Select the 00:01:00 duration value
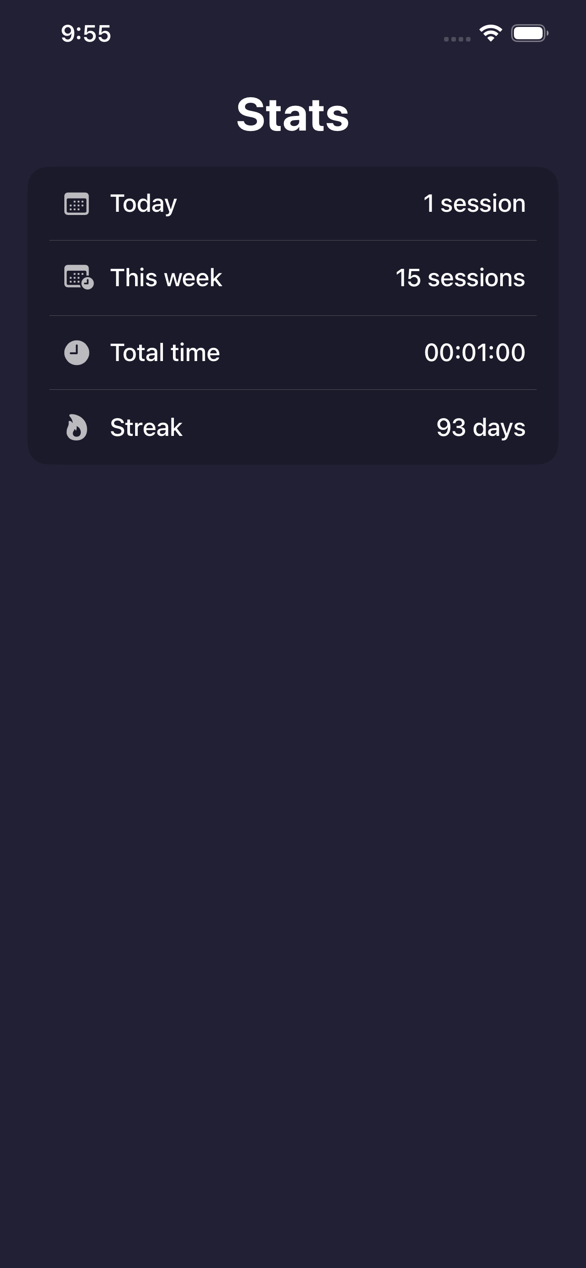Image resolution: width=586 pixels, height=1268 pixels. tap(474, 352)
